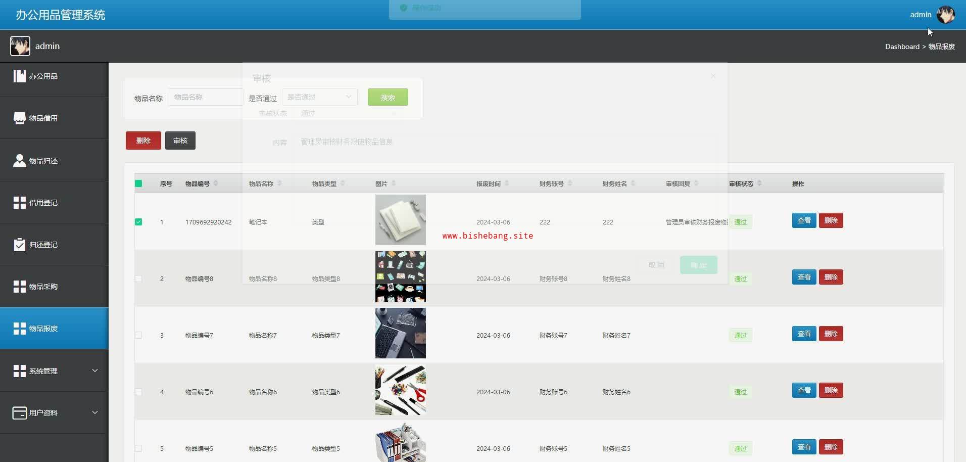Click the 办公用品 sidebar icon
Screen dimensions: 966x462
coord(19,76)
